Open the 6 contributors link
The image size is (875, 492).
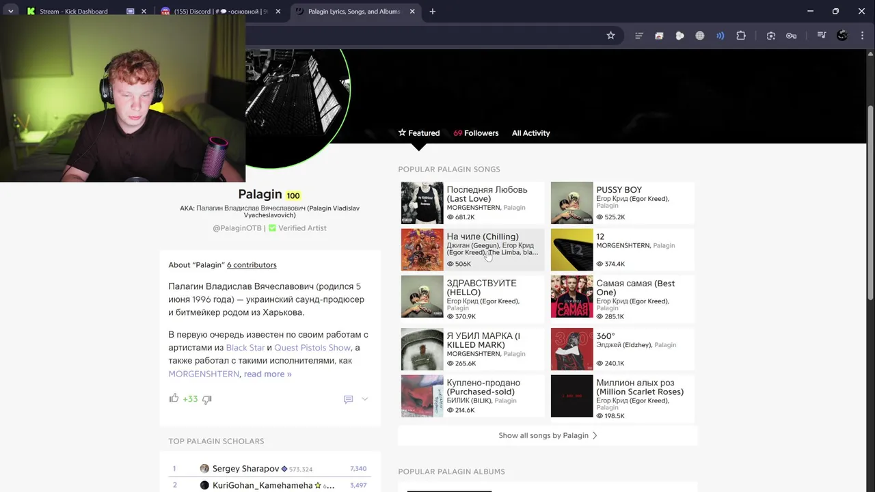tap(252, 265)
